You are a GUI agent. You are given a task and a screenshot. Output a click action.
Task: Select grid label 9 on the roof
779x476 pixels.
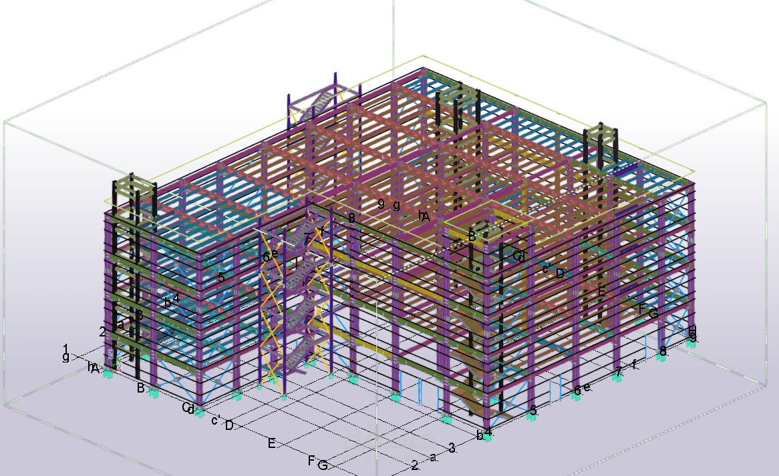381,204
